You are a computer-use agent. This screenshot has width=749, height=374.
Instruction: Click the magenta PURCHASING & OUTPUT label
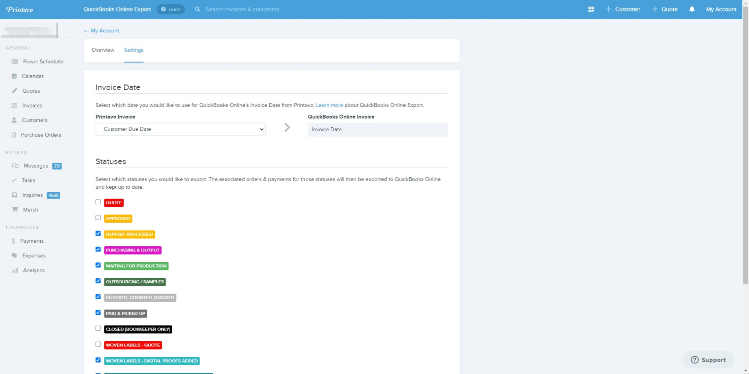pyautogui.click(x=132, y=250)
